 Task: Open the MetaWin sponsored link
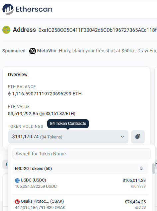pyautogui.click(x=97, y=51)
